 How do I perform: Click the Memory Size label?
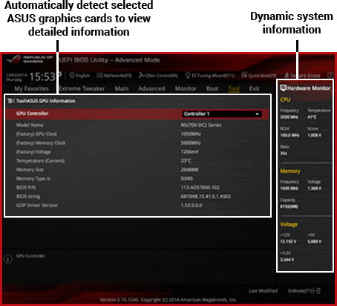click(x=30, y=170)
